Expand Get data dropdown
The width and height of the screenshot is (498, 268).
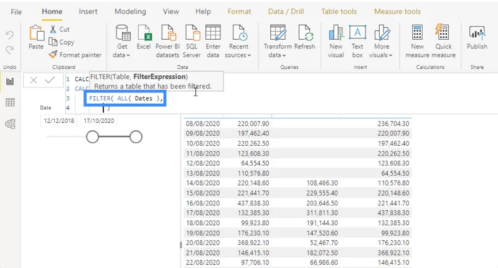tap(128, 55)
